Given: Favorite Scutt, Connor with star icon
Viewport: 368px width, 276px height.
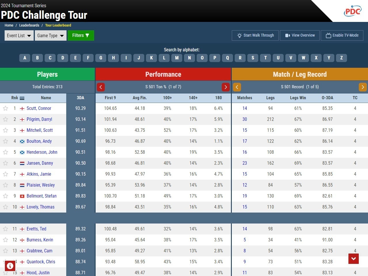Looking at the screenshot, I should click(x=5, y=108).
